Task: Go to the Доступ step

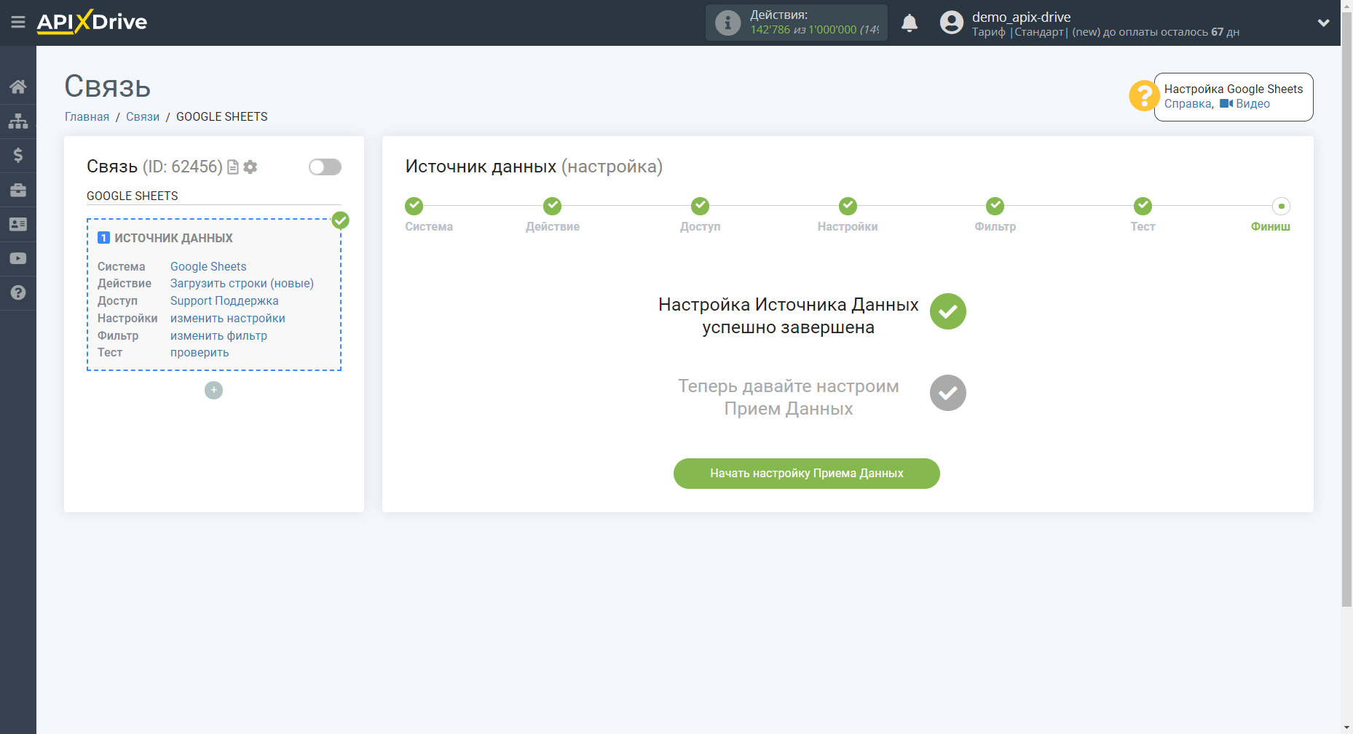Action: (x=701, y=207)
